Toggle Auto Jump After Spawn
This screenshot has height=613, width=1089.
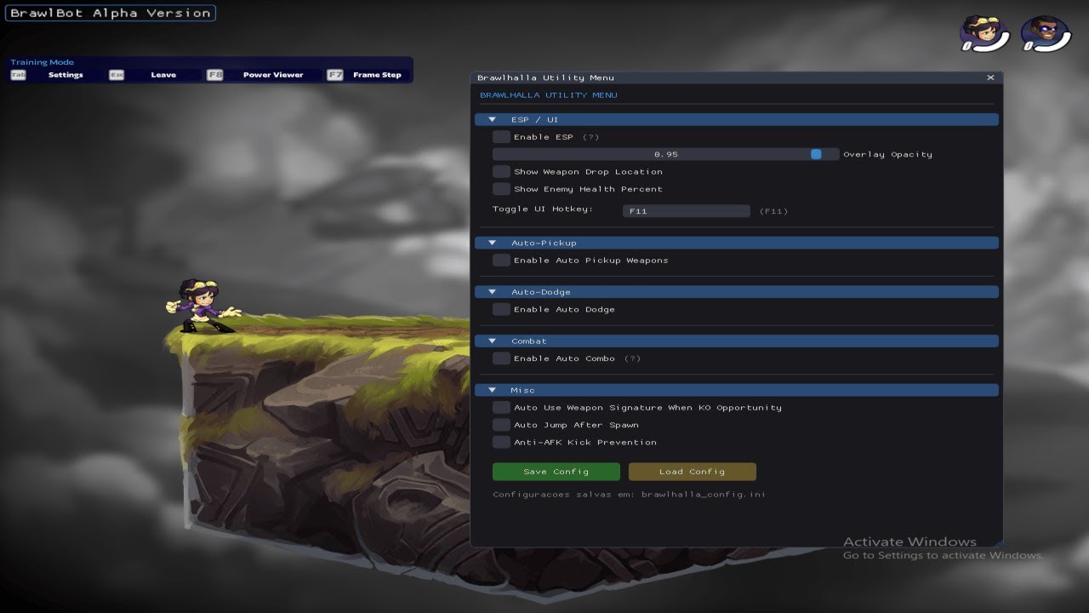[501, 425]
